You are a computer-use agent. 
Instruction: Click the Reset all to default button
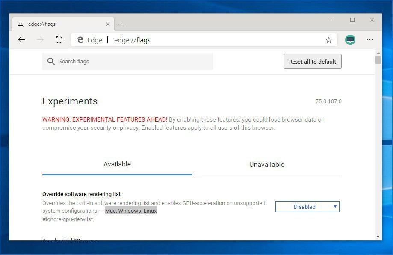pos(313,62)
